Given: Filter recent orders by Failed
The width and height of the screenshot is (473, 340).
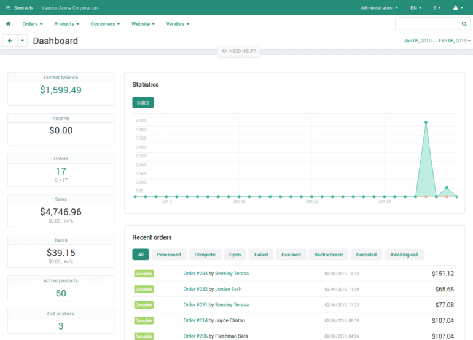Looking at the screenshot, I should pos(261,255).
